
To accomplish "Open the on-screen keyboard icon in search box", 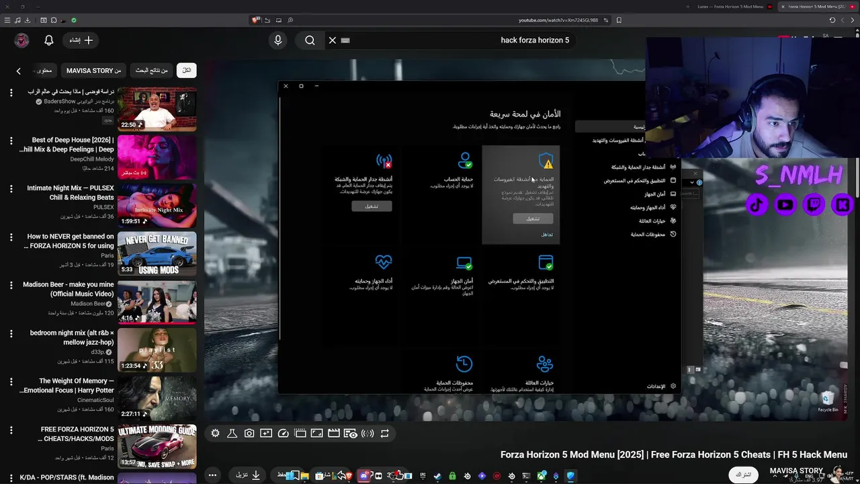I will point(345,40).
